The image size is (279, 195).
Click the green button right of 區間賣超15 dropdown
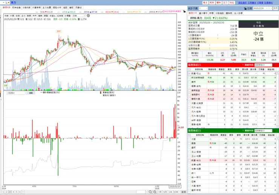(x=274, y=131)
